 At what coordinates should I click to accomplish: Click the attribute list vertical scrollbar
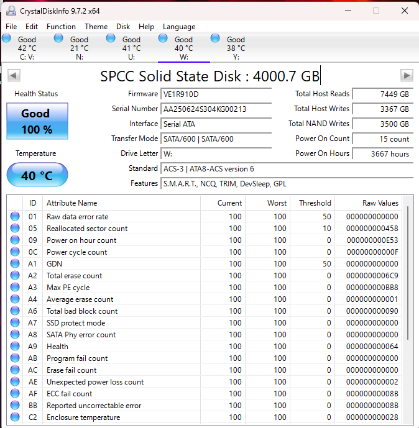click(408, 273)
